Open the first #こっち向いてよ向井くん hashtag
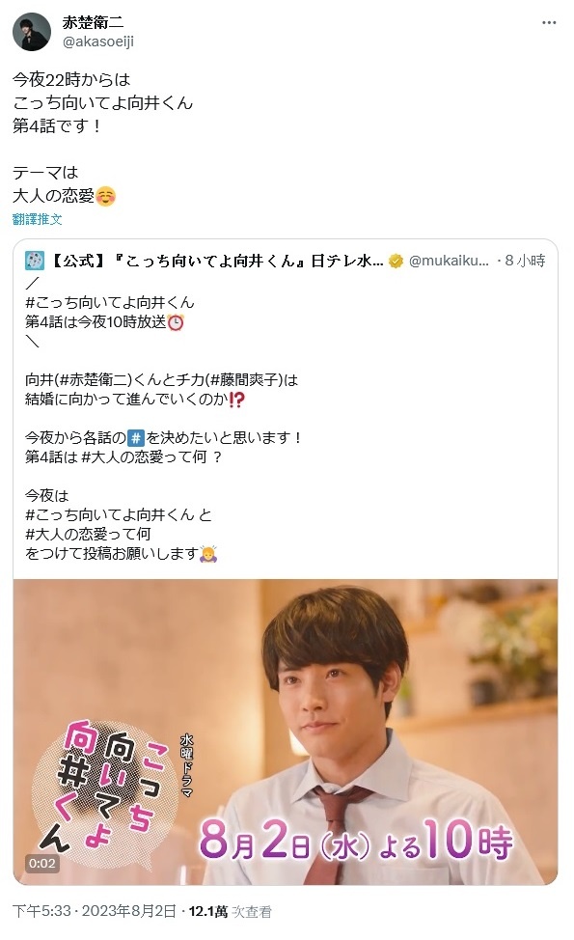Viewport: 574px width, 940px height. [x=110, y=303]
